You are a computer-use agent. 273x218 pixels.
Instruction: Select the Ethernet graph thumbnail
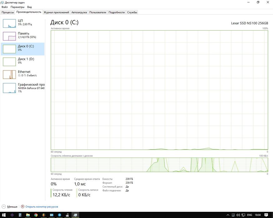(x=9, y=74)
